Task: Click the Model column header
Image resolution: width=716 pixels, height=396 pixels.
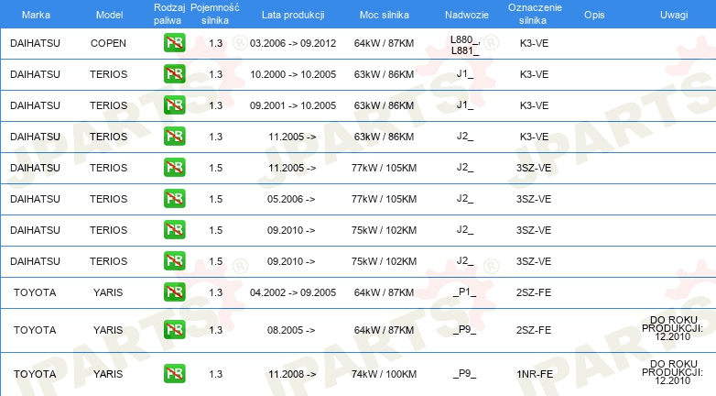Action: pyautogui.click(x=110, y=15)
